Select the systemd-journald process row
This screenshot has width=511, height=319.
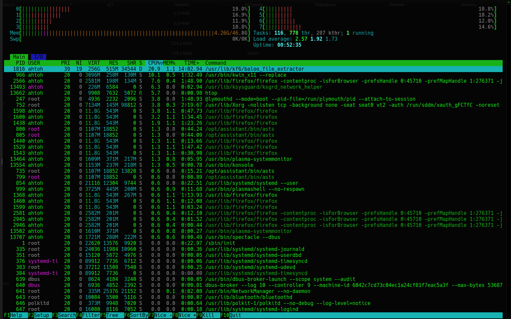pos(253,249)
